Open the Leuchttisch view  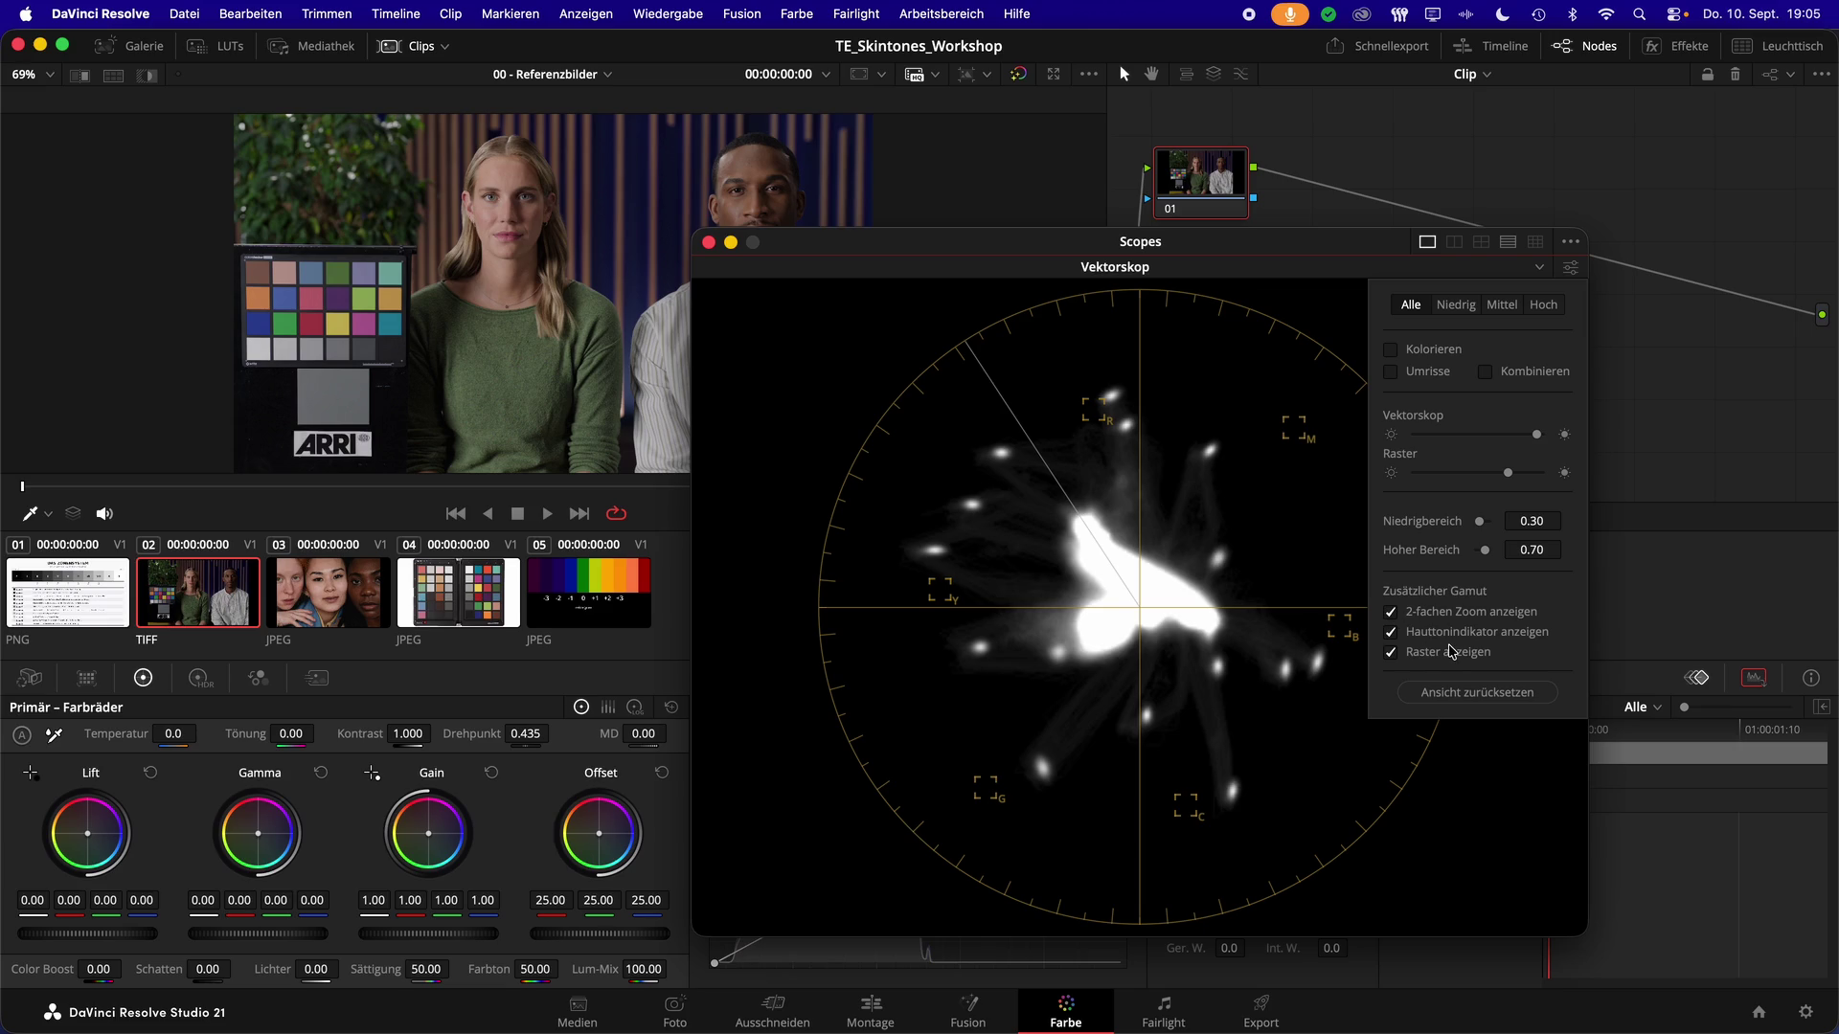tap(1778, 46)
